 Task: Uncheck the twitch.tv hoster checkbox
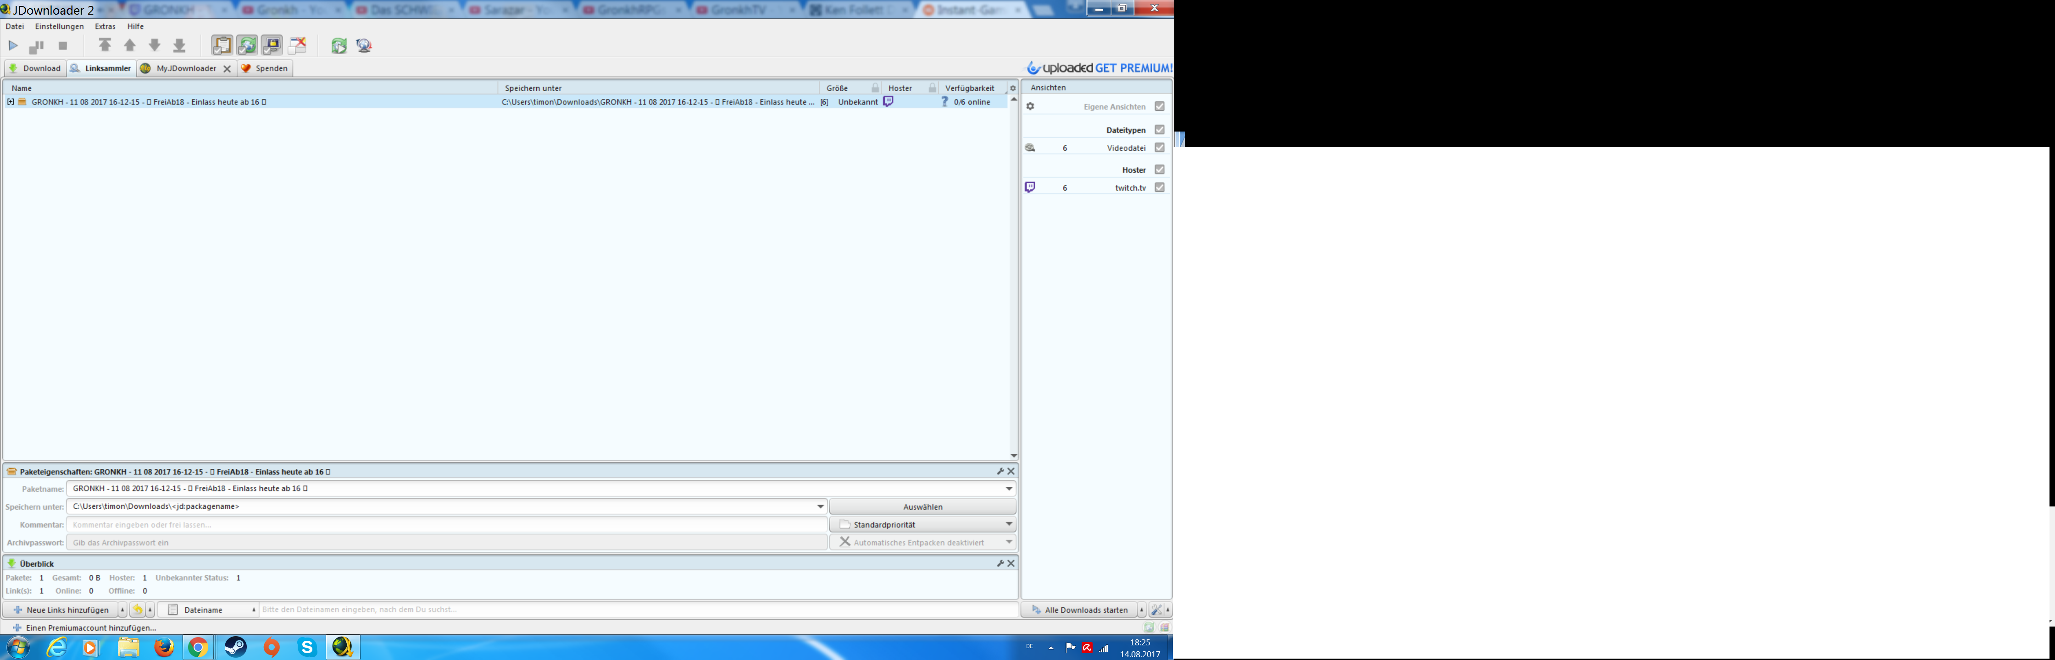(x=1159, y=187)
